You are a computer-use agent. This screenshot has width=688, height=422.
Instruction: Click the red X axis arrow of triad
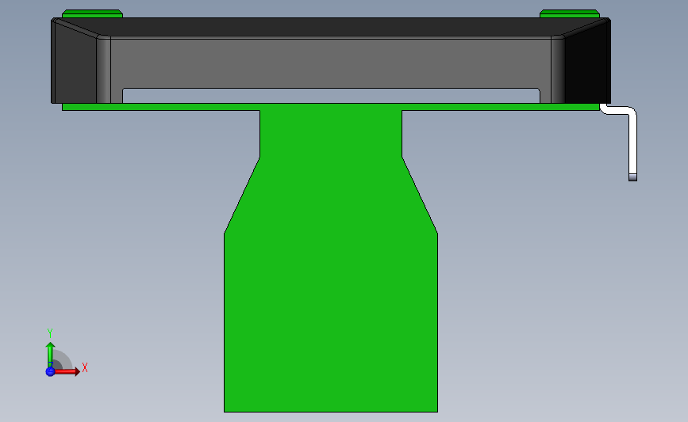click(x=67, y=371)
